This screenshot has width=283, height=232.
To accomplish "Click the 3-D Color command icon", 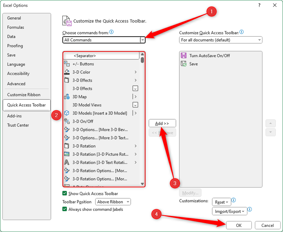I will (67, 72).
